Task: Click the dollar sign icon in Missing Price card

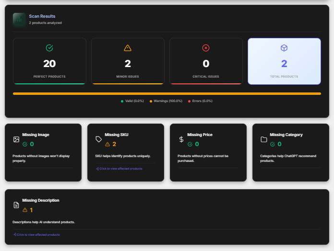Action: 181,139
